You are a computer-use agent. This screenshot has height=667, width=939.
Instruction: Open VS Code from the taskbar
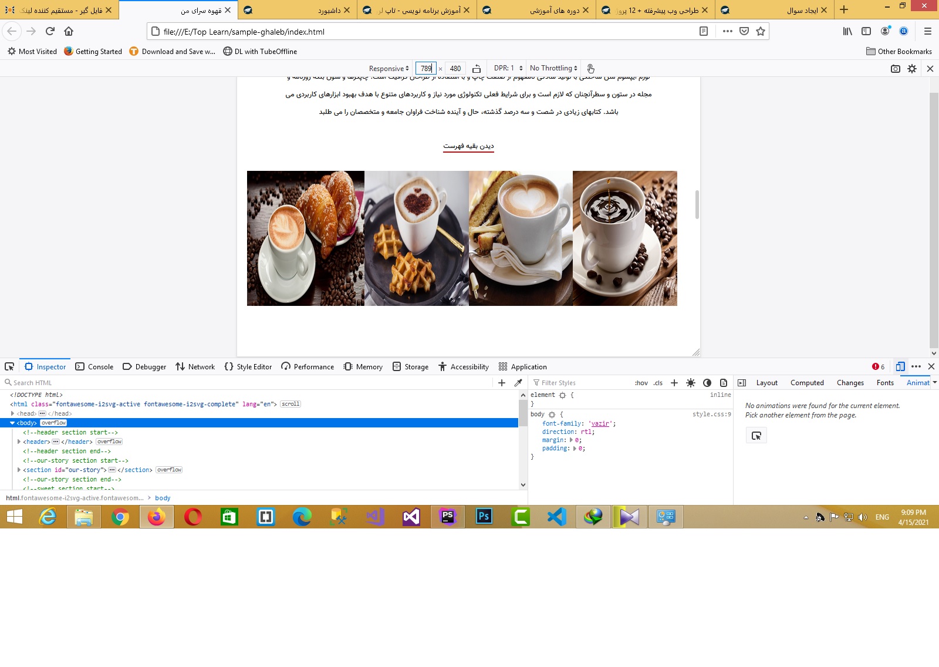pyautogui.click(x=556, y=517)
